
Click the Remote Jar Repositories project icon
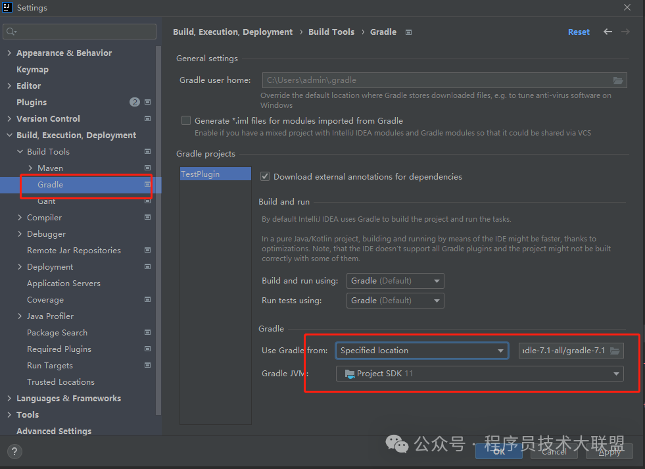coord(148,250)
